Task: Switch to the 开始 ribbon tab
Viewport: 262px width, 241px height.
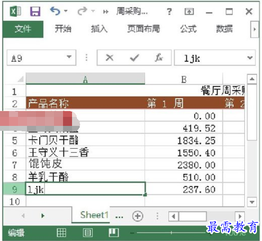Action: [63, 29]
